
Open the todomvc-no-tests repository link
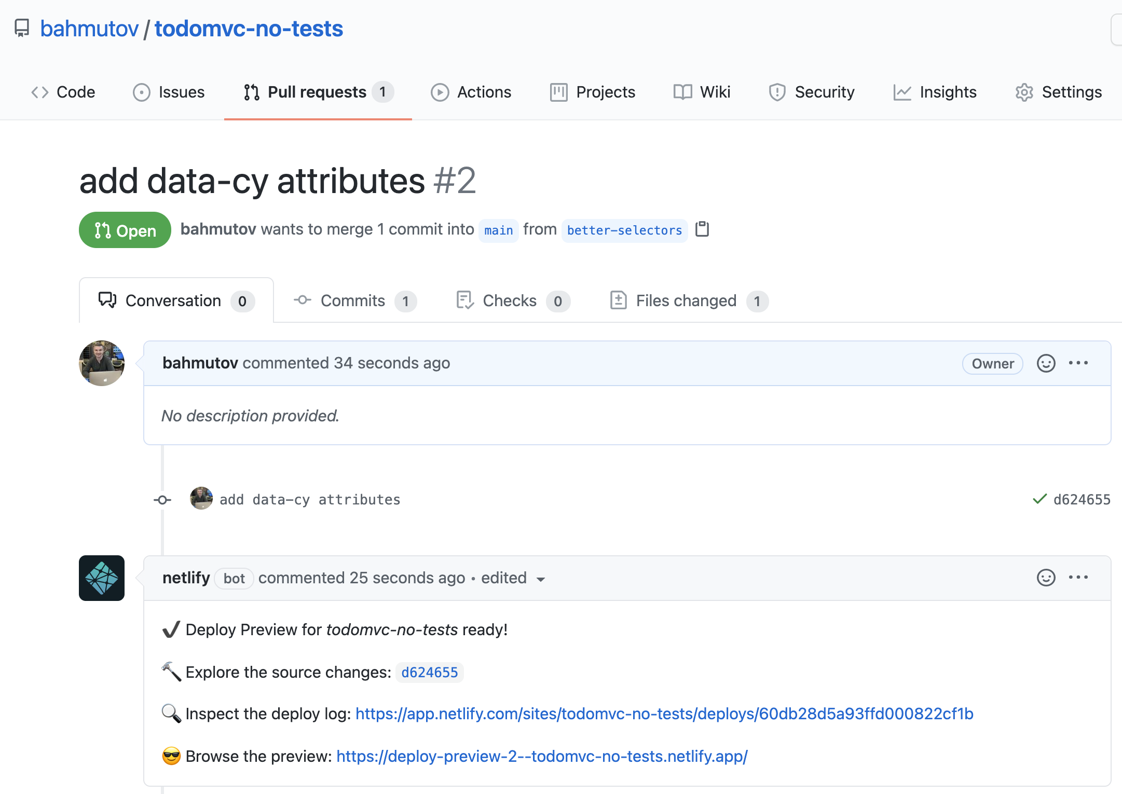[249, 29]
